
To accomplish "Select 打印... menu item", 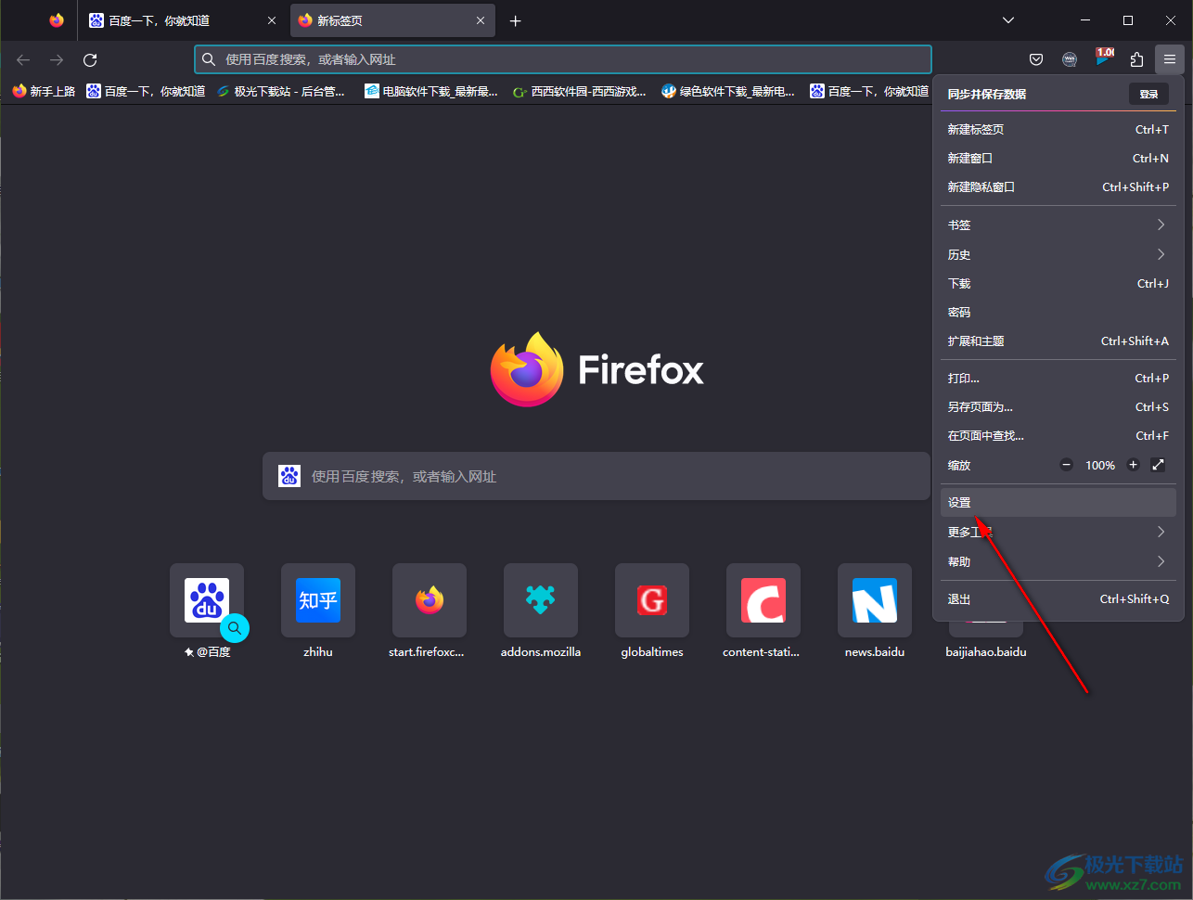I will point(1058,378).
